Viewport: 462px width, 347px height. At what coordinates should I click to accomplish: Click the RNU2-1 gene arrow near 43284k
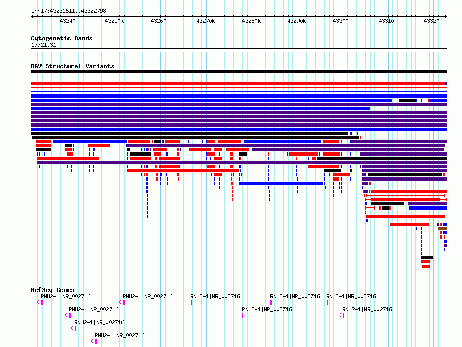click(x=269, y=302)
